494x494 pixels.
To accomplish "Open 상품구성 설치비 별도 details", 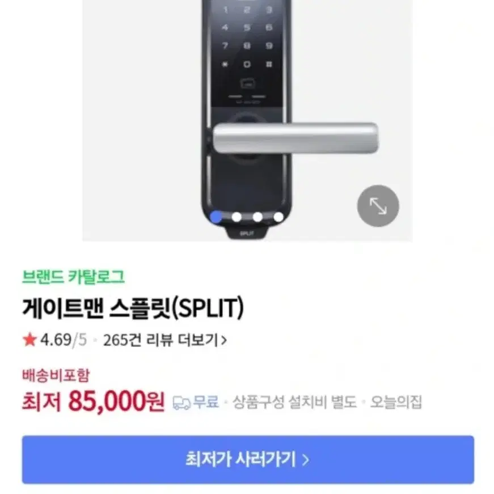I will pyautogui.click(x=294, y=402).
